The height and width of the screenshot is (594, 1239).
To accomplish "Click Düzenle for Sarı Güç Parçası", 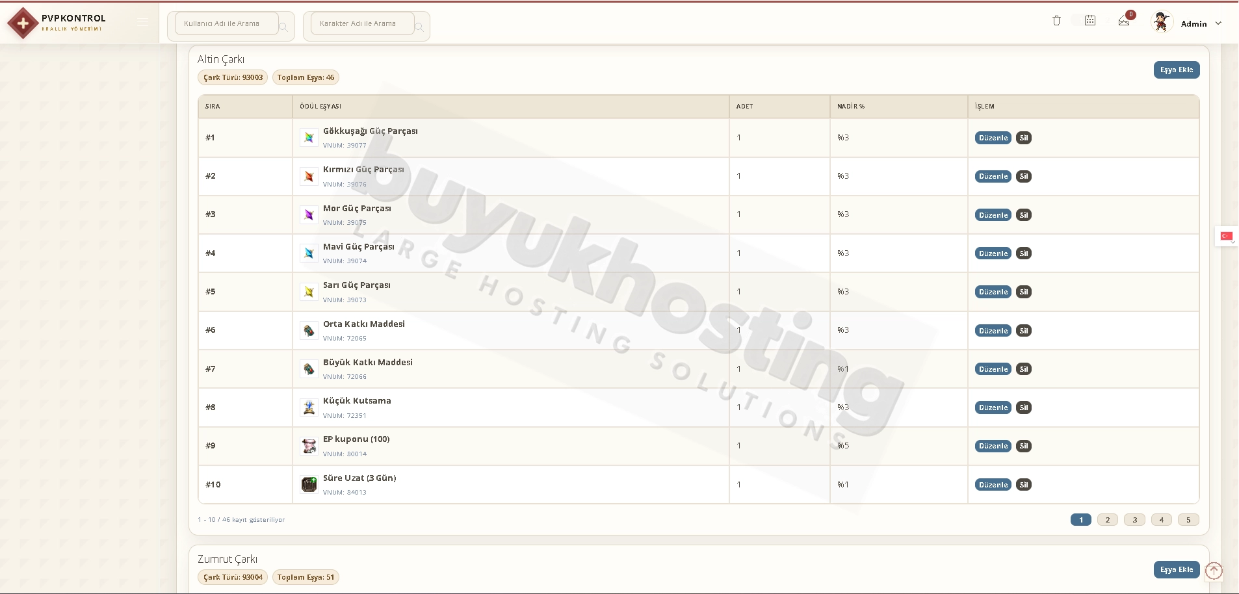I will 993,292.
